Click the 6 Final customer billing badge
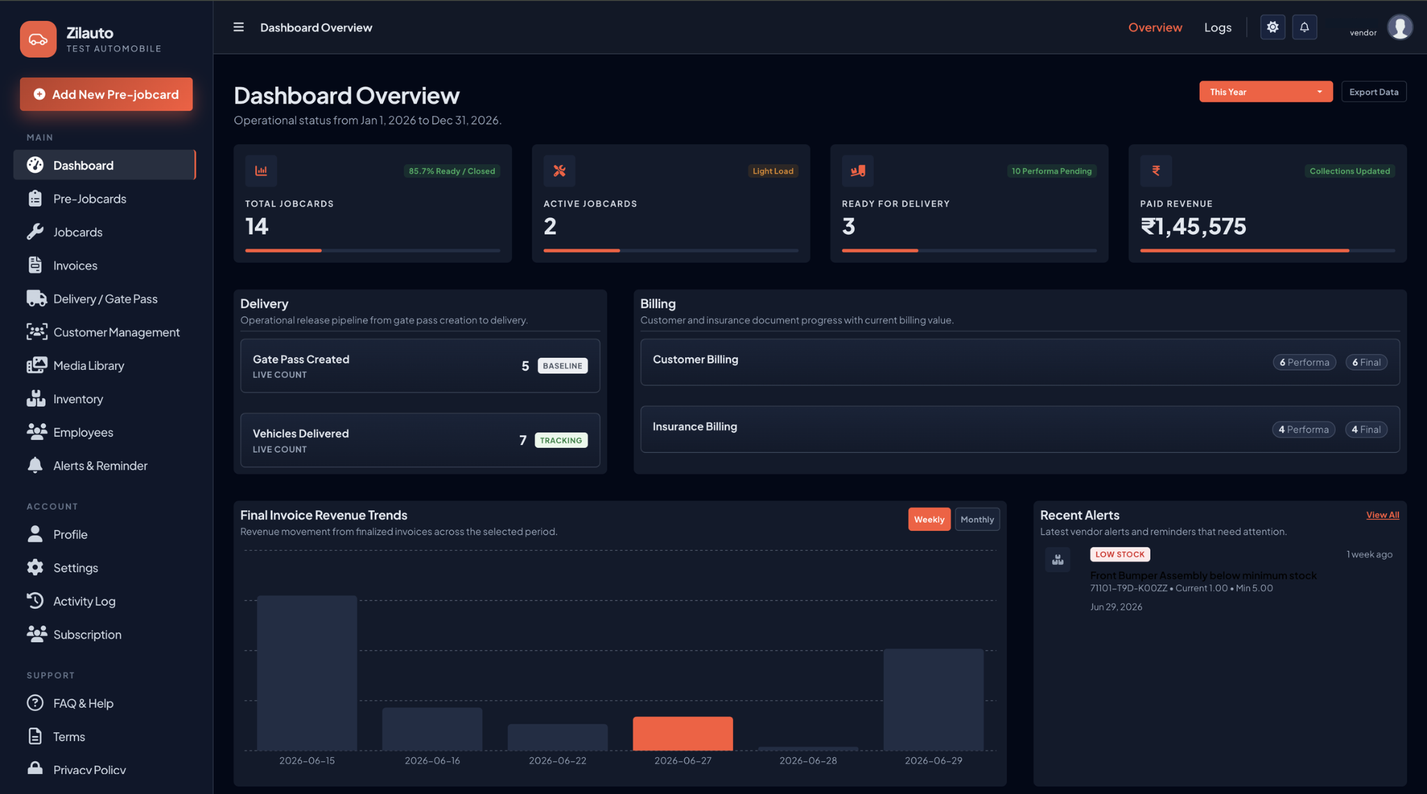The height and width of the screenshot is (794, 1427). [x=1366, y=362]
